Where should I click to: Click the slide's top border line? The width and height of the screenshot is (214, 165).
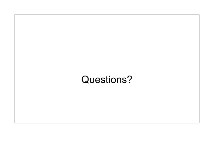(x=107, y=15)
